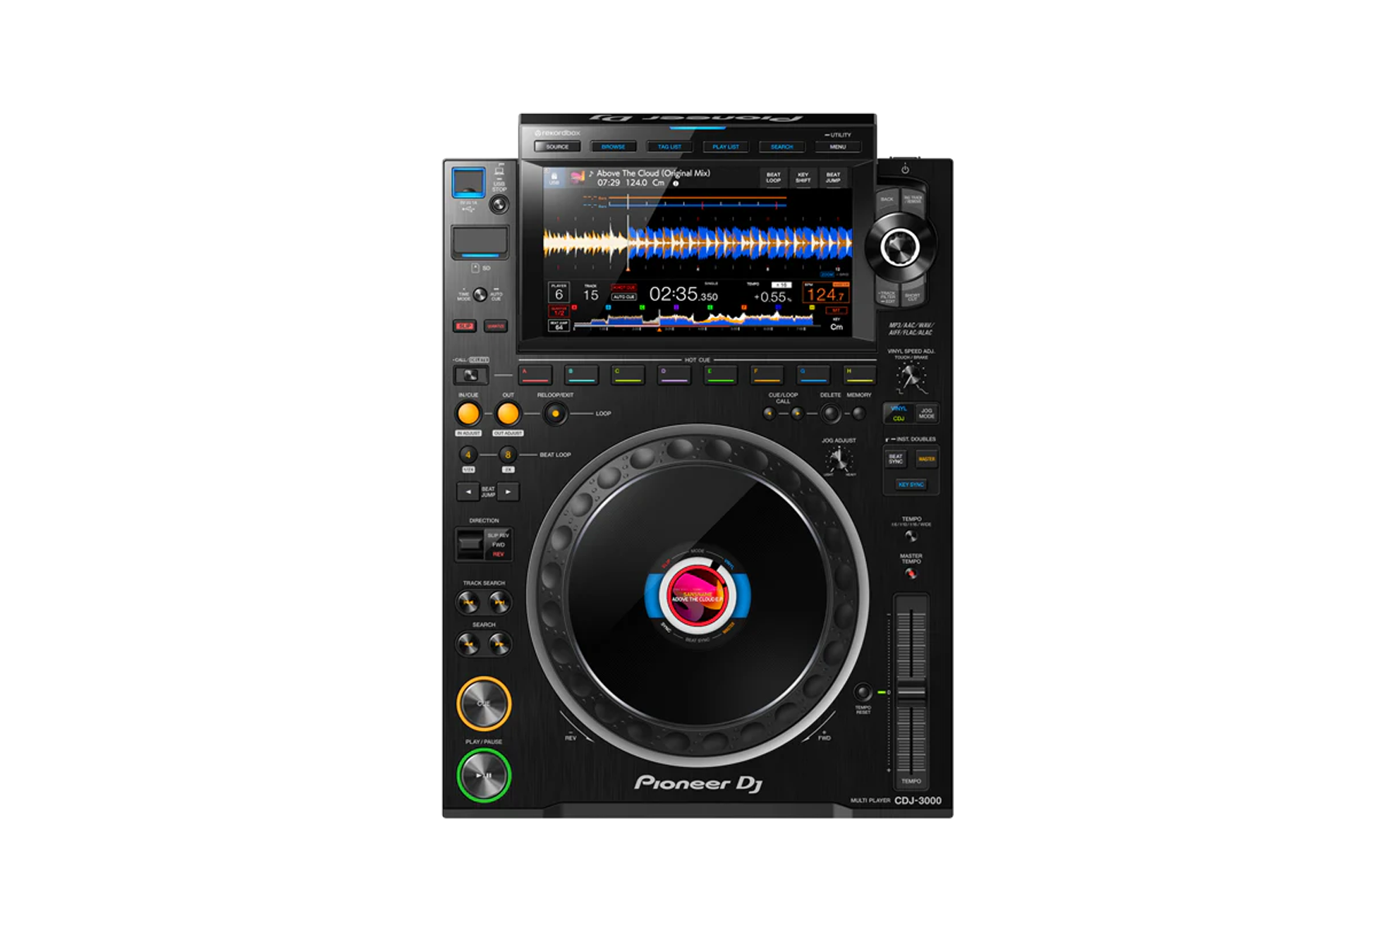Click the hot cue CALL/DELETE button
Viewport: 1396px width, 931px height.
coord(471,376)
